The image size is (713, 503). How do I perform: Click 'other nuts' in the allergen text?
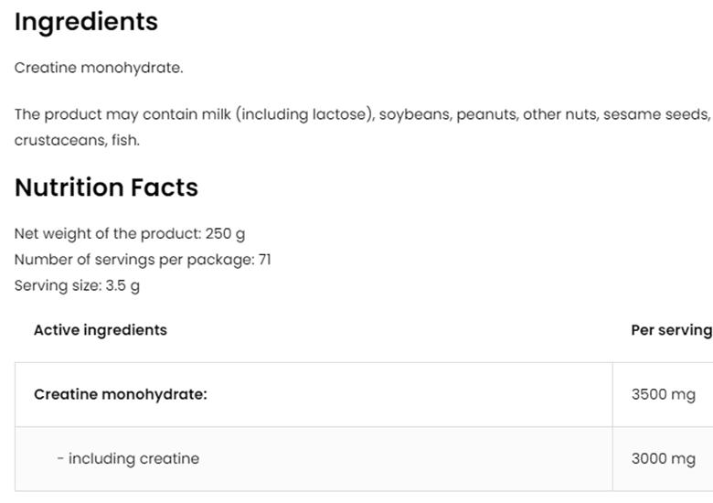point(558,114)
